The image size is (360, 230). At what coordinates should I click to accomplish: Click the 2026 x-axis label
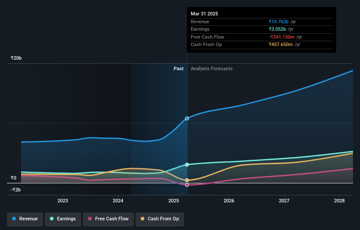coord(229,201)
